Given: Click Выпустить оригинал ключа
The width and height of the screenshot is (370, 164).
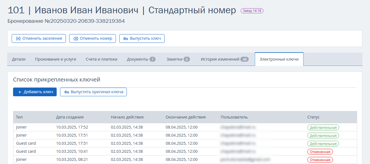Looking at the screenshot, I should click(93, 92).
